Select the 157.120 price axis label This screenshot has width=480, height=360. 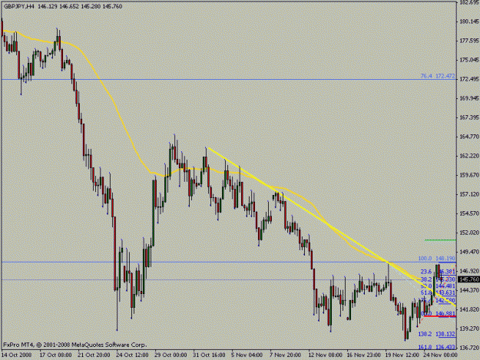pos(469,194)
